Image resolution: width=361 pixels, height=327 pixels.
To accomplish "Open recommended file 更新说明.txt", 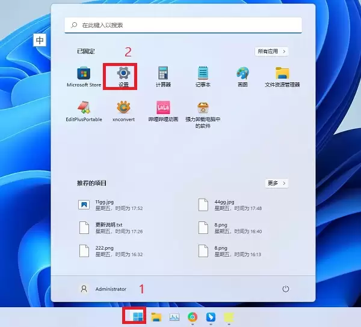I will [111, 228].
